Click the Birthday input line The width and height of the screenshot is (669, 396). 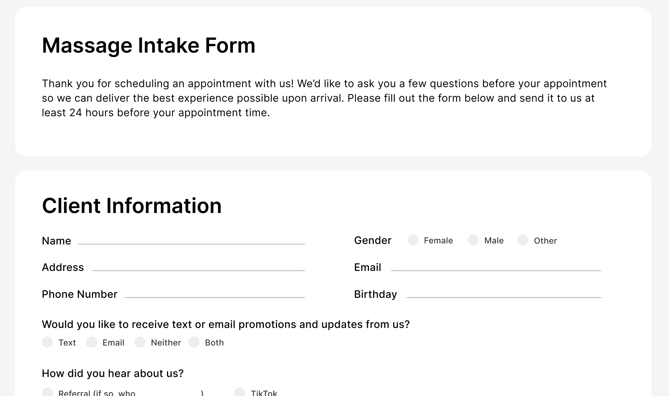504,294
